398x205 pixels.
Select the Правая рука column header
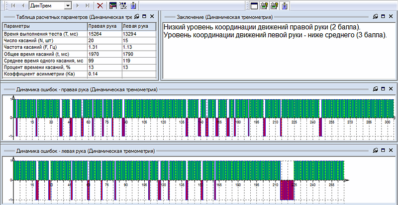click(103, 25)
